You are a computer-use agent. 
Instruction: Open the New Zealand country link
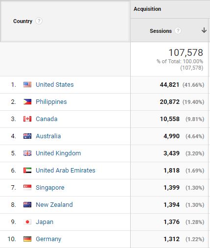54,205
